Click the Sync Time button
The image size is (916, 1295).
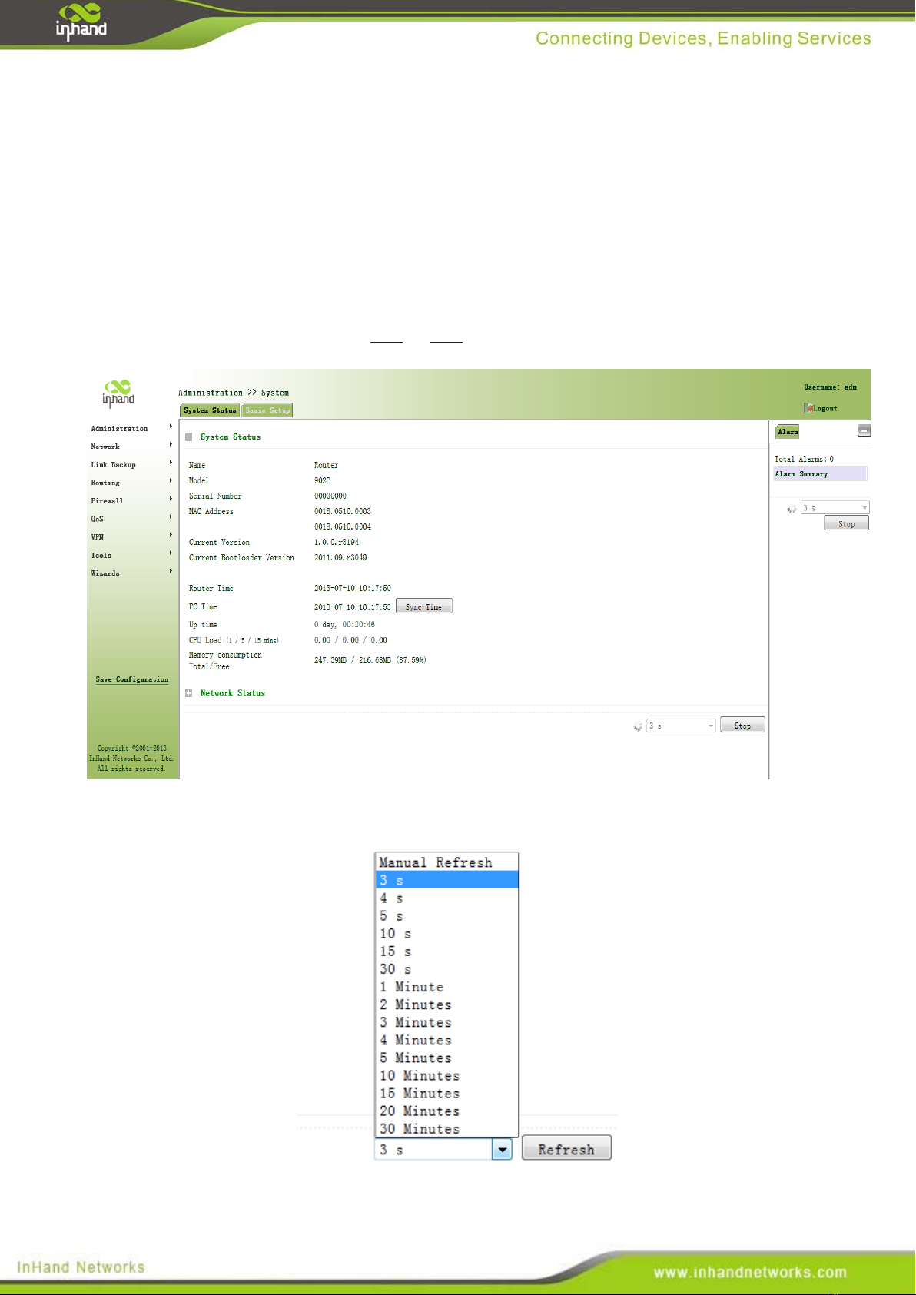tap(424, 606)
